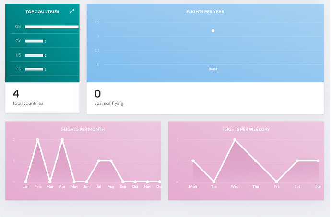Image resolution: width=331 pixels, height=217 pixels.
Task: Click the Feb peak point on Flights per Month
Action: (38, 140)
